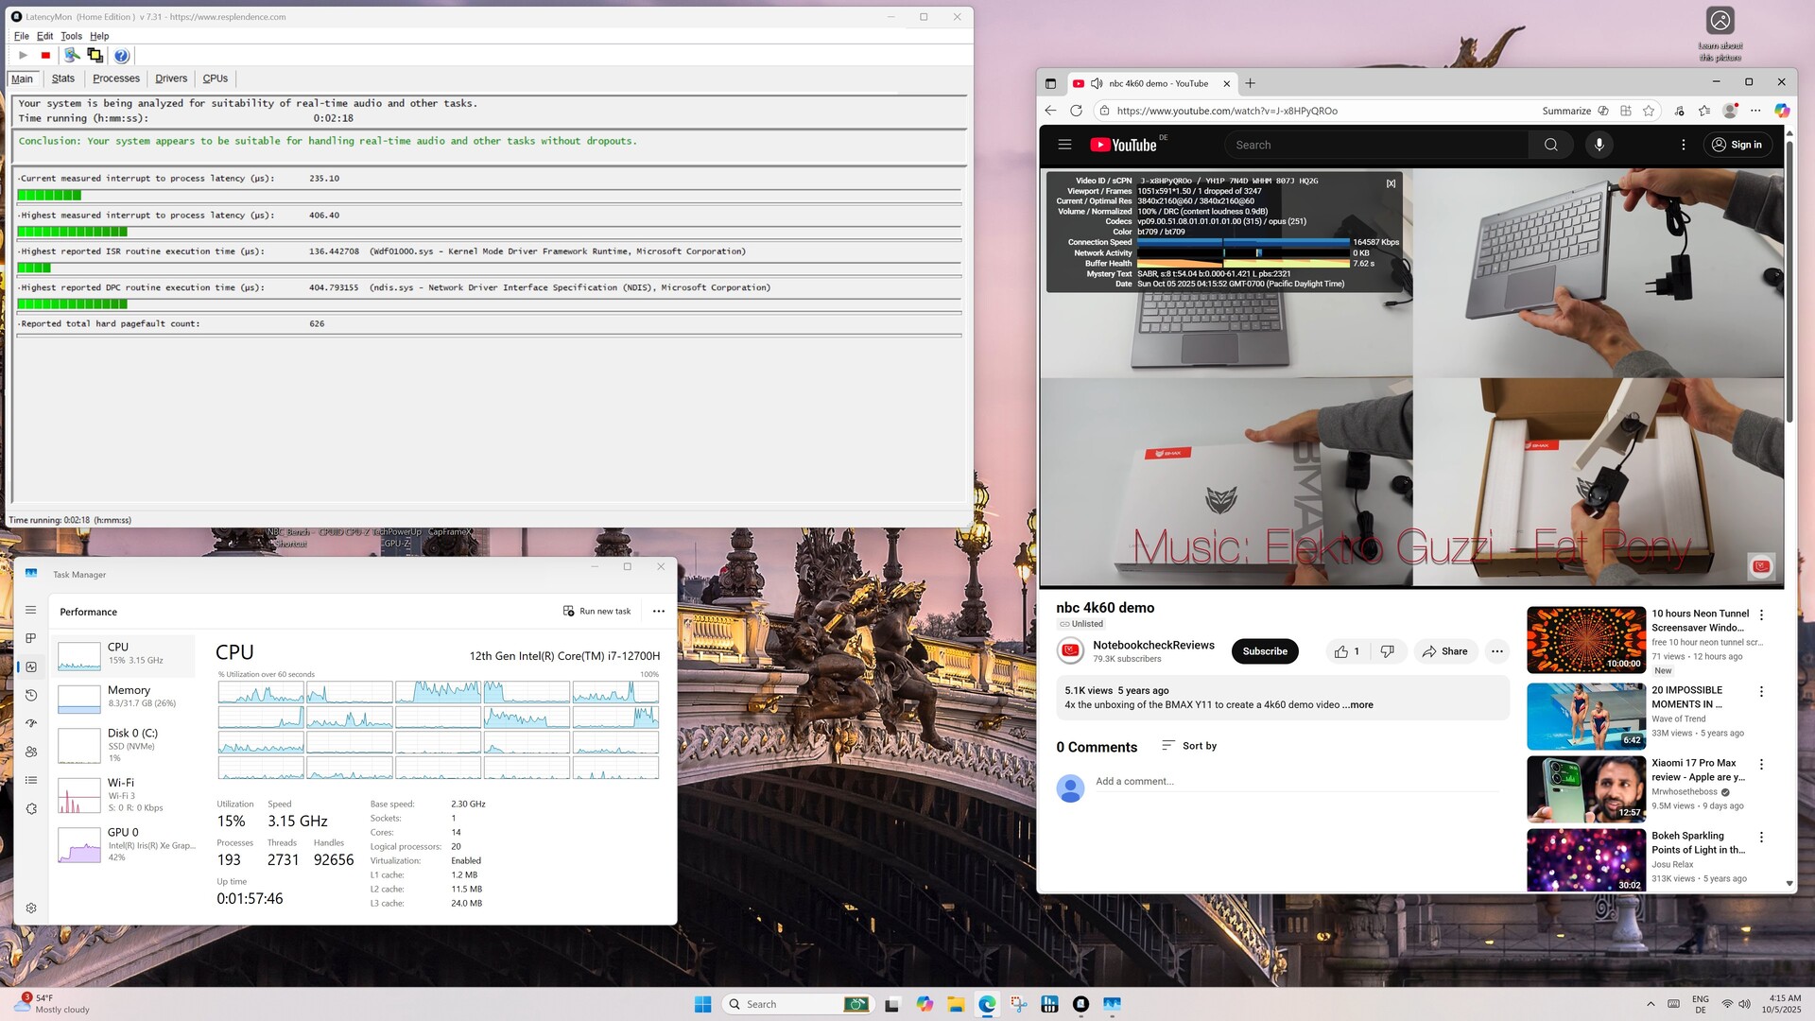Close the stats for nerds overlay
Image resolution: width=1815 pixels, height=1021 pixels.
tap(1391, 183)
